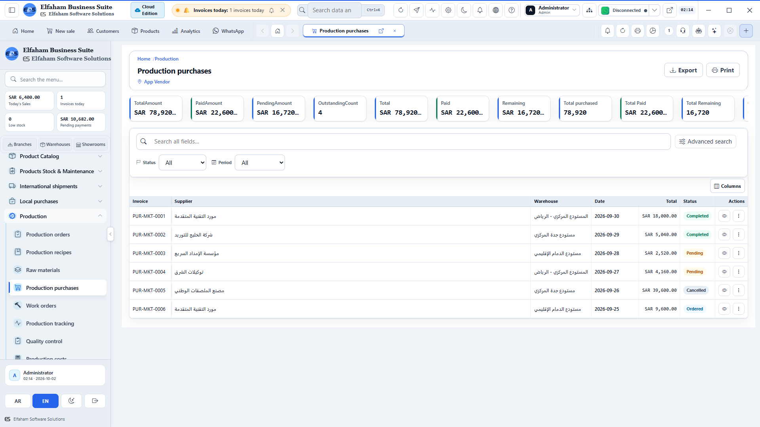Open the Columns chooser
Image resolution: width=760 pixels, height=427 pixels.
(728, 186)
